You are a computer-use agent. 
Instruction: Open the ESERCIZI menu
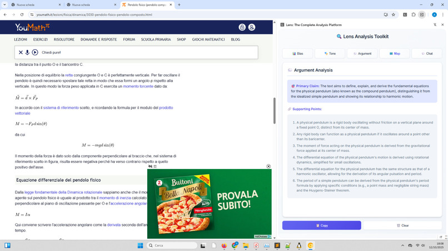click(x=40, y=39)
